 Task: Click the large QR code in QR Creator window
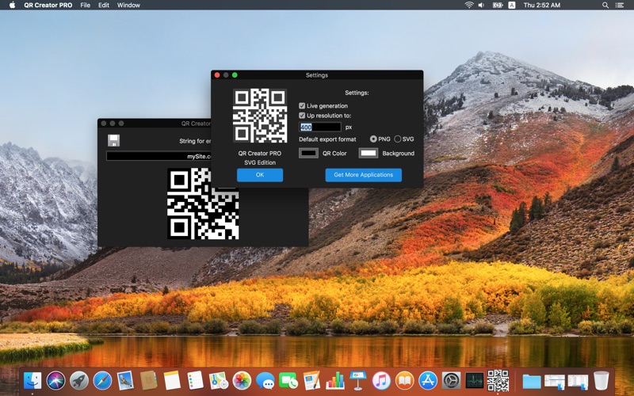point(203,204)
